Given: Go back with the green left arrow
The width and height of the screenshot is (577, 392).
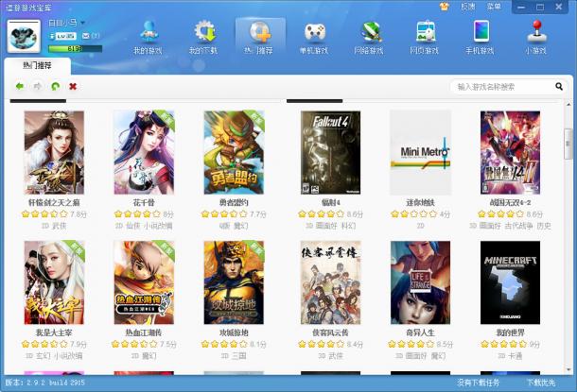Looking at the screenshot, I should point(20,86).
